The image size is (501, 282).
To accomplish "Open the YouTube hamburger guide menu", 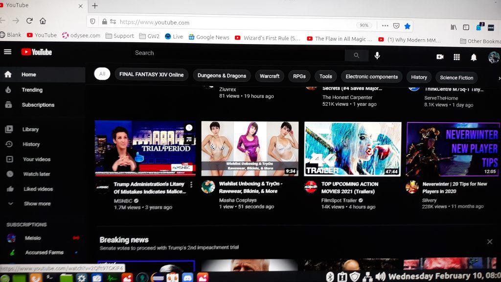I will pos(7,52).
